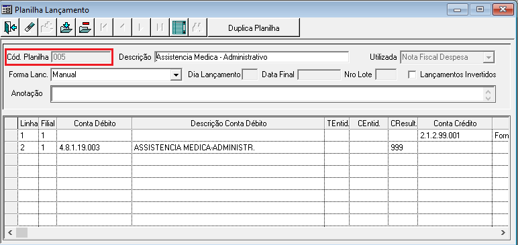Screen dimensions: 518x245
Task: Click the Duplica Planilha button
Action: 254,28
